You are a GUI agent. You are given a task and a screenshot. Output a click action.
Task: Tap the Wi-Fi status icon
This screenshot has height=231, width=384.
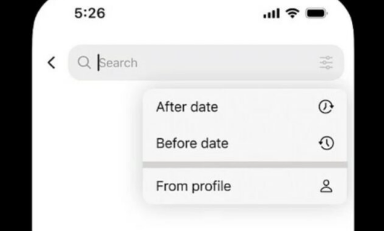coord(292,13)
